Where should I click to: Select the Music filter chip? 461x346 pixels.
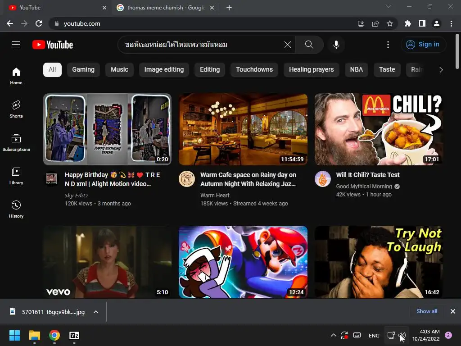(x=119, y=70)
